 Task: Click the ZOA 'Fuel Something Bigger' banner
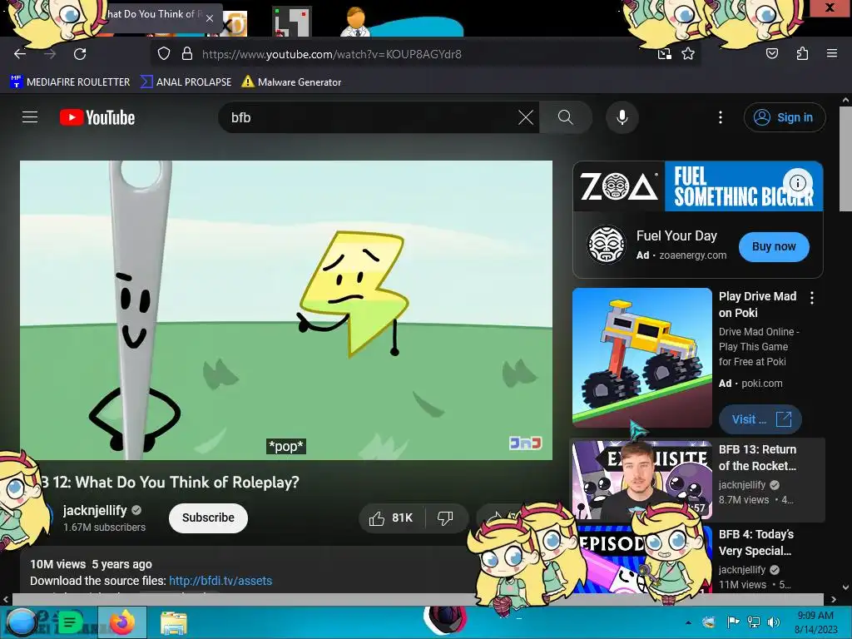tap(698, 186)
